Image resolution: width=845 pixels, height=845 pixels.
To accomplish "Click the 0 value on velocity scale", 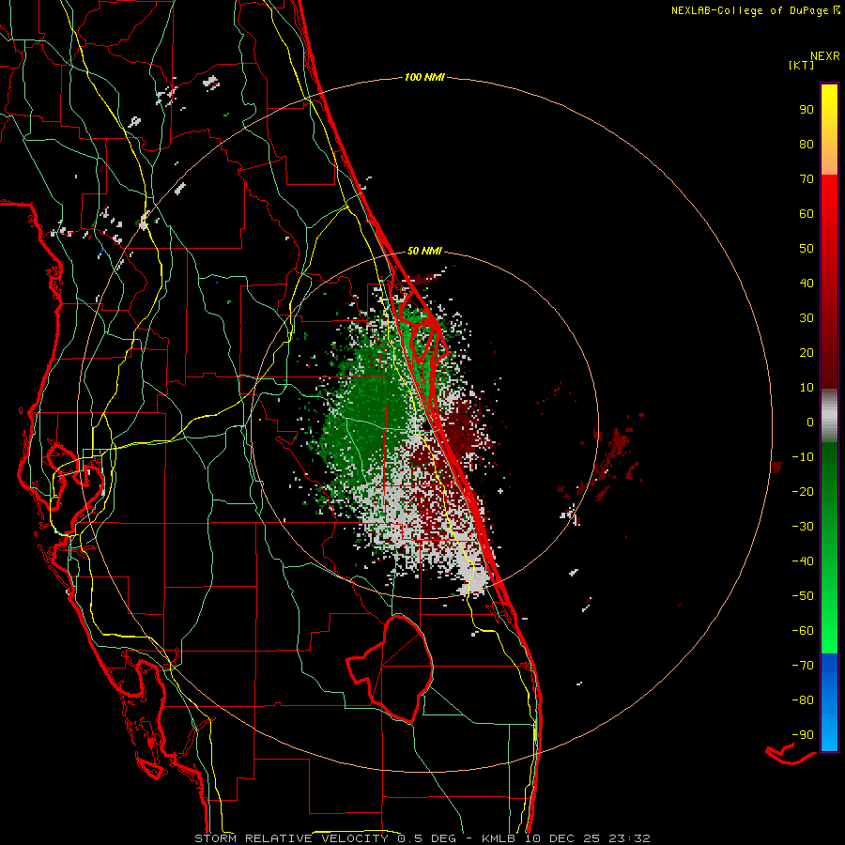I will [810, 422].
